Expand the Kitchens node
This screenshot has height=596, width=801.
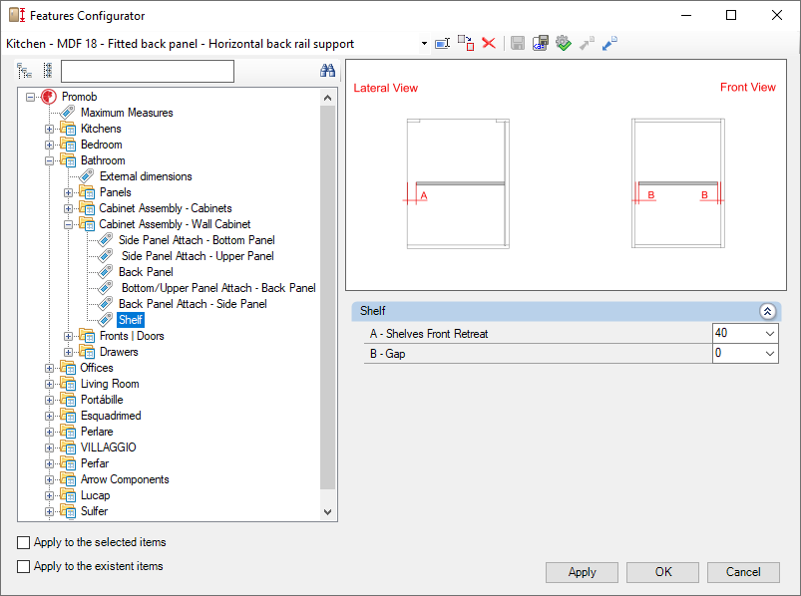49,129
